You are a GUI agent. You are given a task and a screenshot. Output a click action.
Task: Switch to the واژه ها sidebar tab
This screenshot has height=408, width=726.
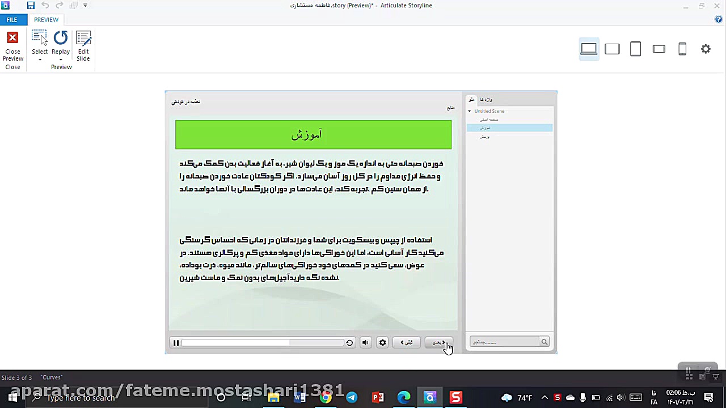pos(486,100)
